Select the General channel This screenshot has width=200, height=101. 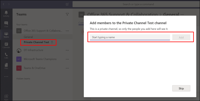43,37
